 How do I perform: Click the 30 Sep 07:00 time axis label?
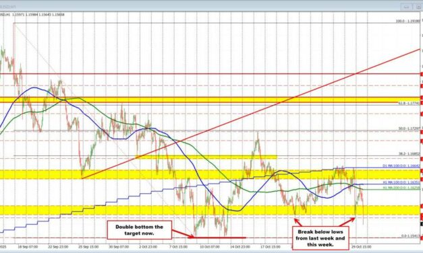[119, 246]
